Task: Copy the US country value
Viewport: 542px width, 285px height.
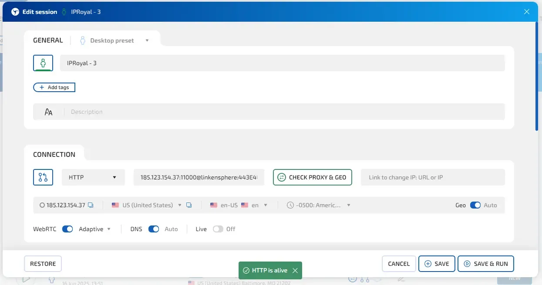Action: 189,205
